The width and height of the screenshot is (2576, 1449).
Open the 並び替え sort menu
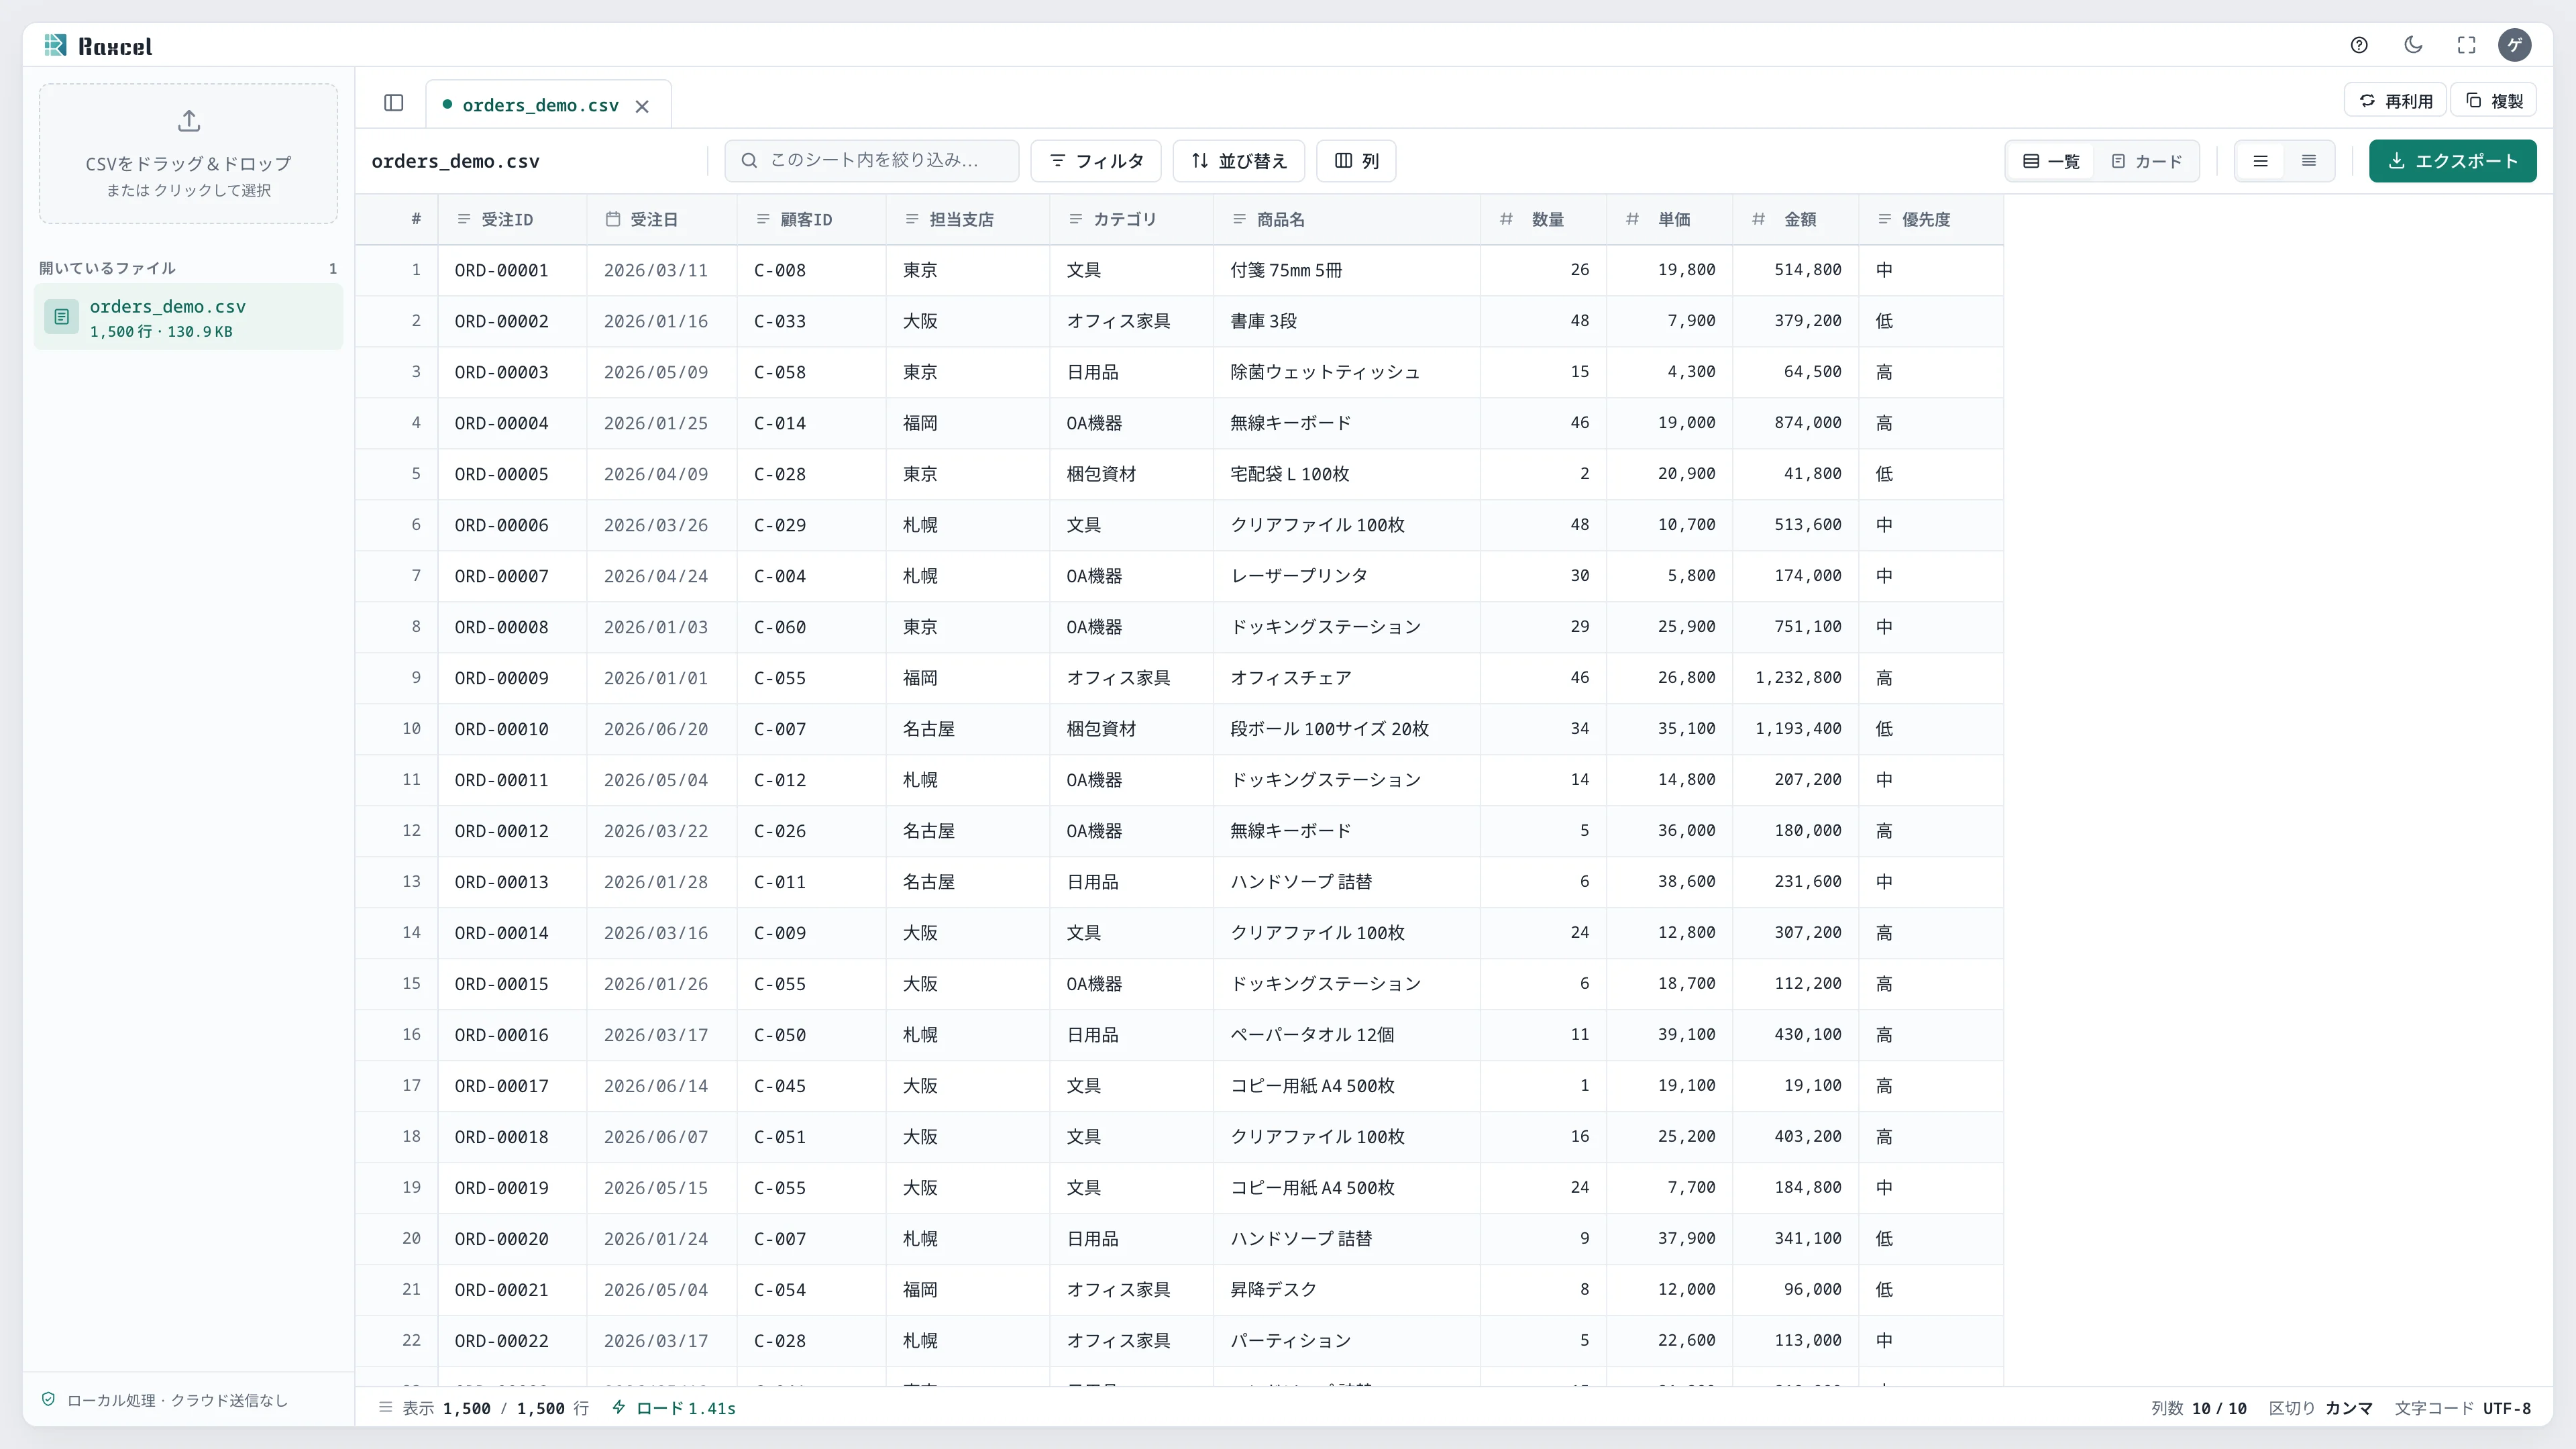(1238, 161)
